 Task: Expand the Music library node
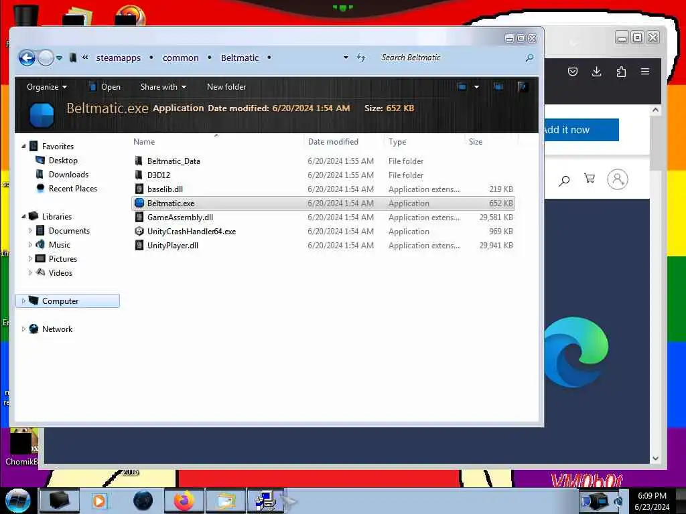[x=30, y=244]
